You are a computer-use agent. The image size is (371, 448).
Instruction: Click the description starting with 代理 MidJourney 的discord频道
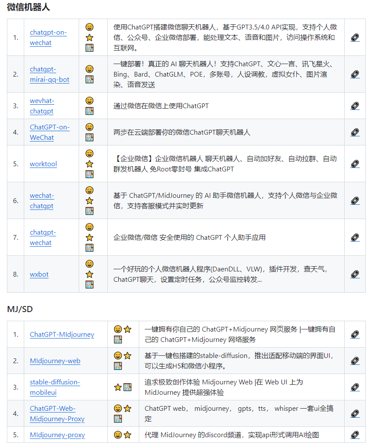click(232, 435)
